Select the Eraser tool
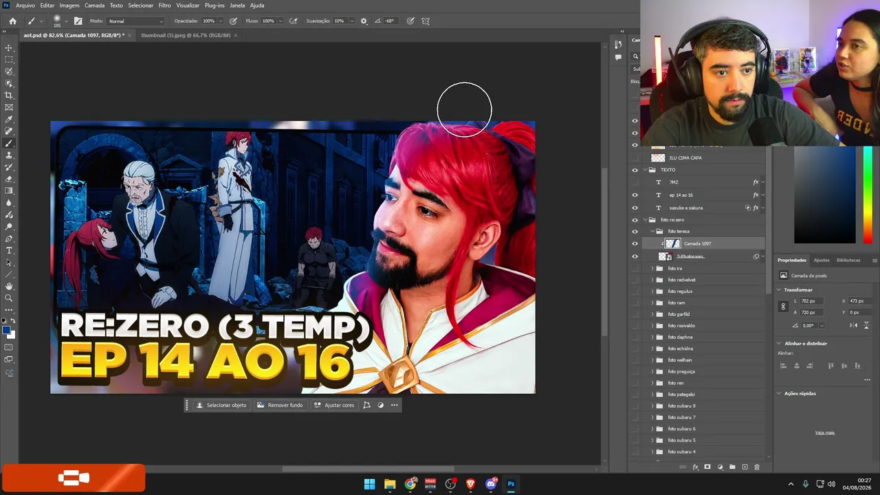Screen dimensions: 880x495 pos(9,179)
